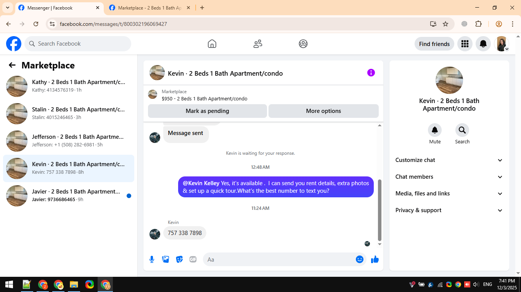
Task: Open the Groups icon in top navigation
Action: tap(303, 44)
